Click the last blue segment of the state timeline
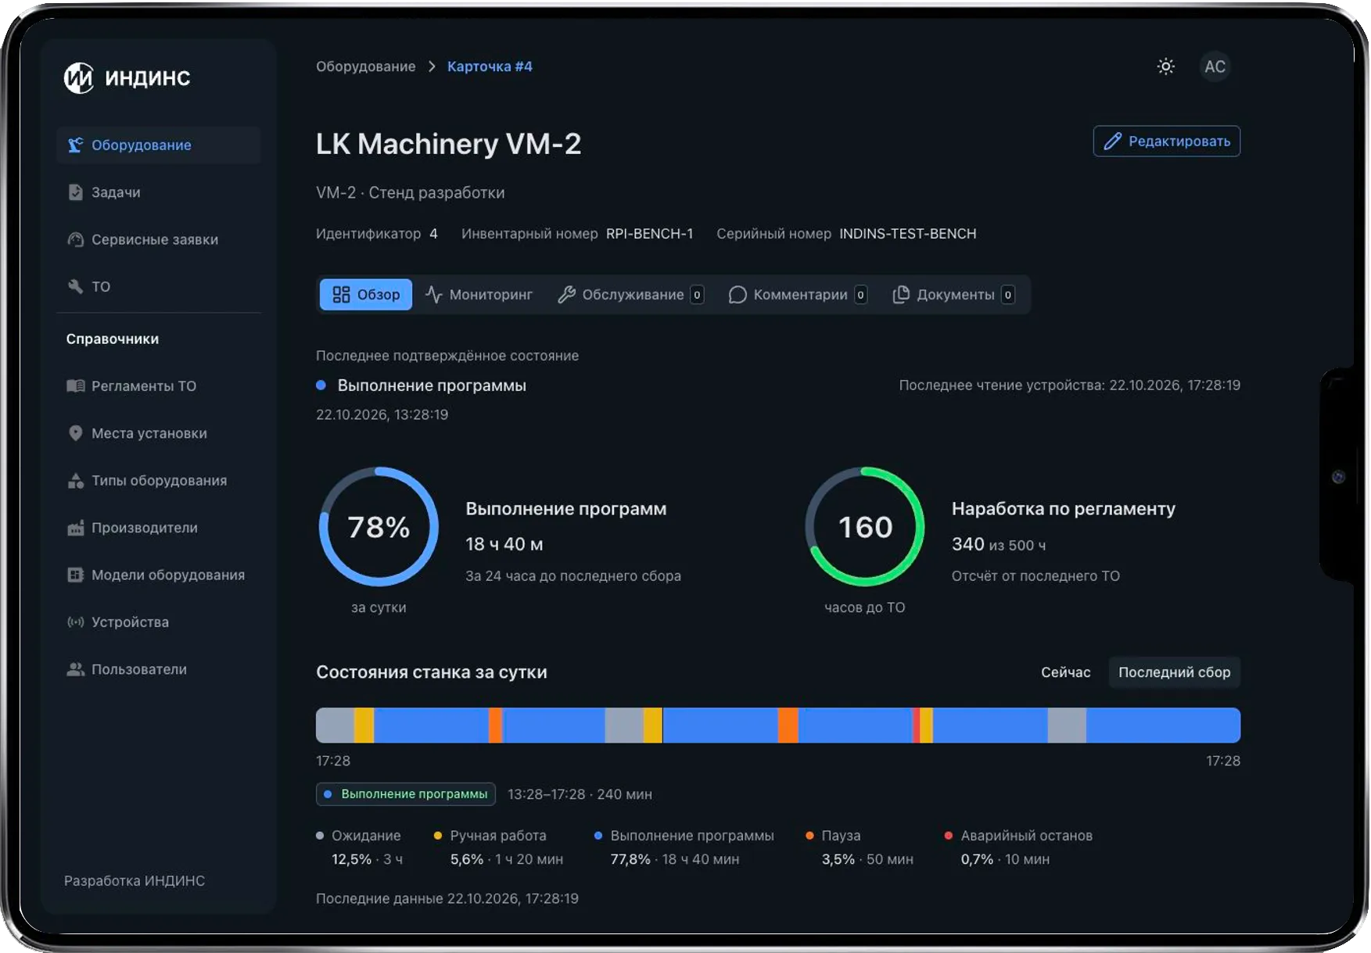1371x953 pixels. tap(1163, 725)
